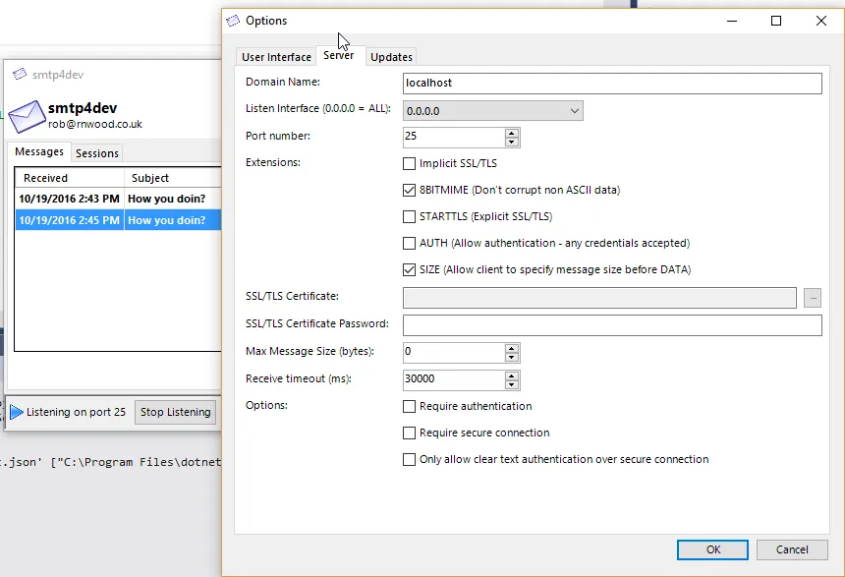Increase Max Message Size with up arrow
This screenshot has width=845, height=577.
click(x=511, y=348)
